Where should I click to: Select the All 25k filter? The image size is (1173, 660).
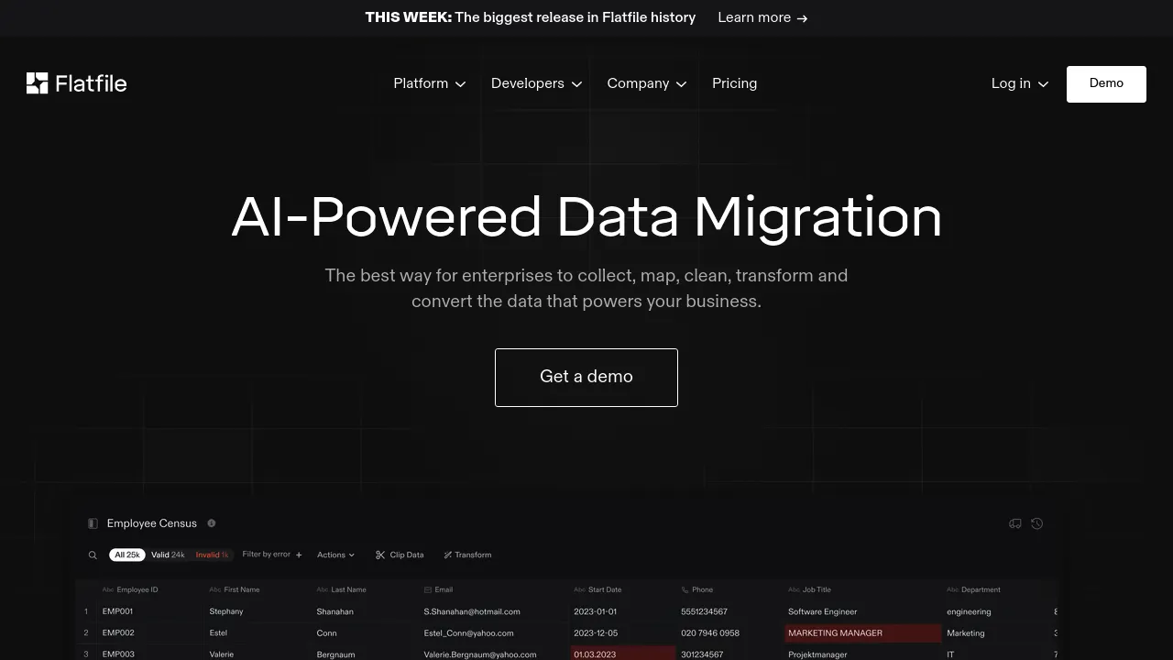coord(127,555)
